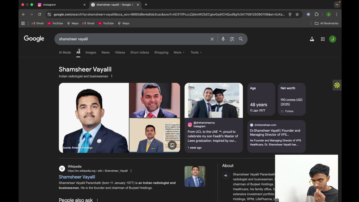Image resolution: width=359 pixels, height=202 pixels.
Task: Click the Age card showing 48 years
Action: tap(261, 99)
